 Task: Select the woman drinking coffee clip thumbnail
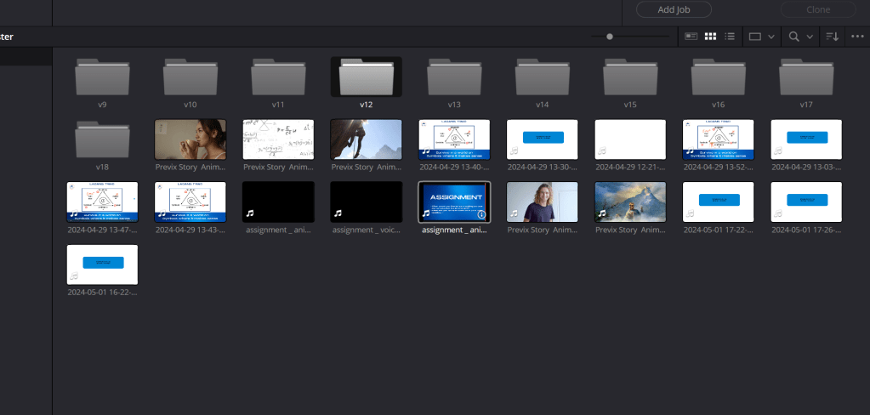[190, 139]
